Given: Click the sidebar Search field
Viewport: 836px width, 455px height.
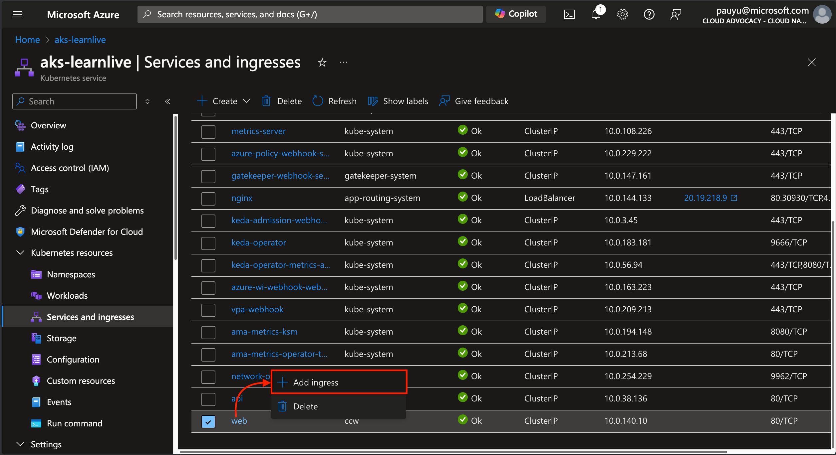Looking at the screenshot, I should pyautogui.click(x=75, y=101).
